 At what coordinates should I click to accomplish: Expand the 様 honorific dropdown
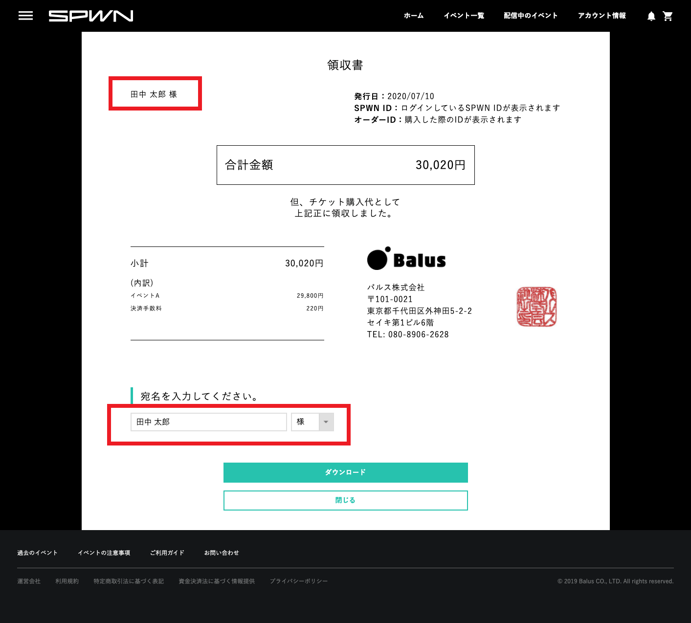(x=312, y=422)
